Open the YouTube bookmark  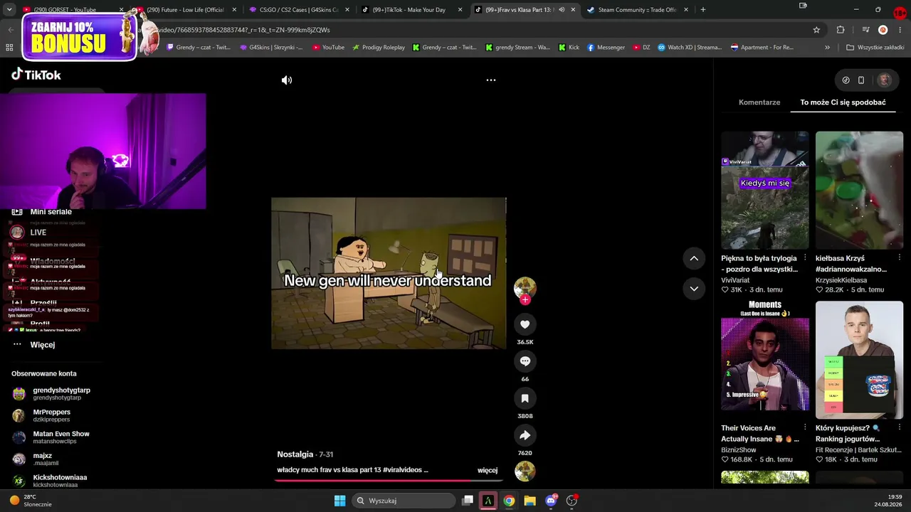point(328,48)
